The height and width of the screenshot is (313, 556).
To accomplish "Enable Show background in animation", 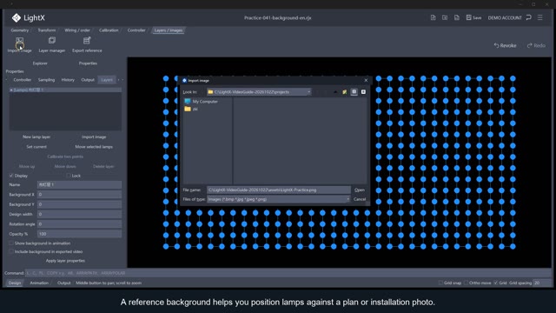I will click(x=11, y=243).
